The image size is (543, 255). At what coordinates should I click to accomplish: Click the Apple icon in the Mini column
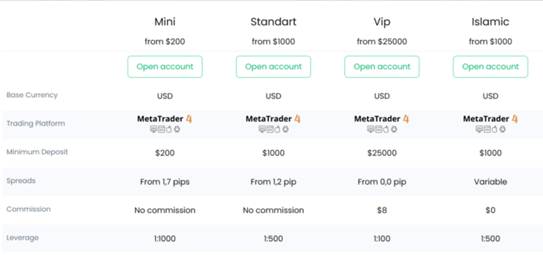click(169, 129)
